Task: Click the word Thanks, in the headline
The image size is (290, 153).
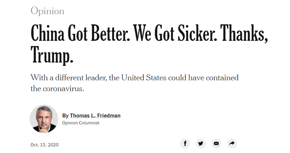Action: [x=244, y=34]
